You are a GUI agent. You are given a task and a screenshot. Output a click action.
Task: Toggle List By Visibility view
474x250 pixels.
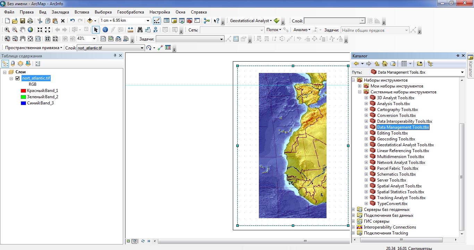(20, 64)
